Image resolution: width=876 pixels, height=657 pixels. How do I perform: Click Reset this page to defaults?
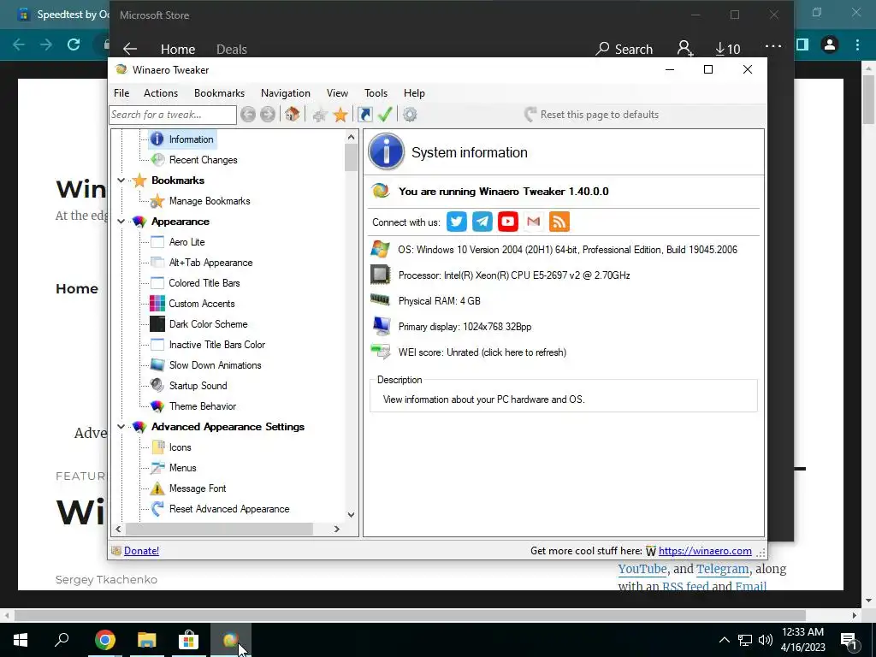(x=592, y=115)
